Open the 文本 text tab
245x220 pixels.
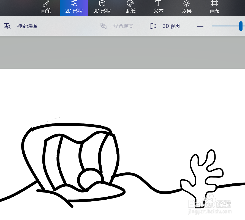158,7
